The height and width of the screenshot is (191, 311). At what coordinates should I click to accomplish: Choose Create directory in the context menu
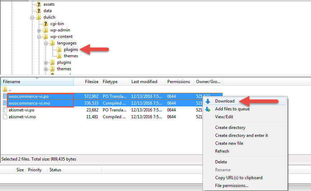230,128
